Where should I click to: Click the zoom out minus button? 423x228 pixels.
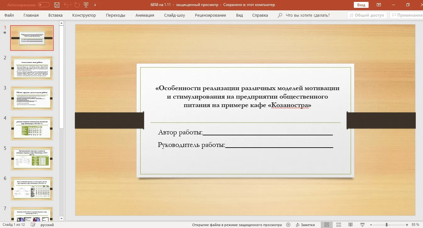point(371,225)
